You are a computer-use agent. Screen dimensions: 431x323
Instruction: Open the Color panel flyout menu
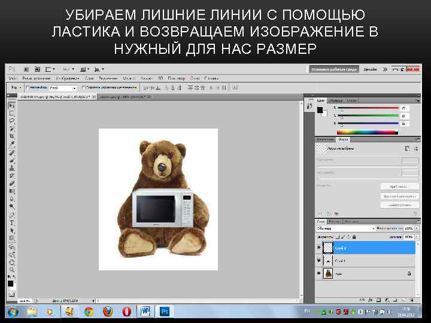pos(418,101)
